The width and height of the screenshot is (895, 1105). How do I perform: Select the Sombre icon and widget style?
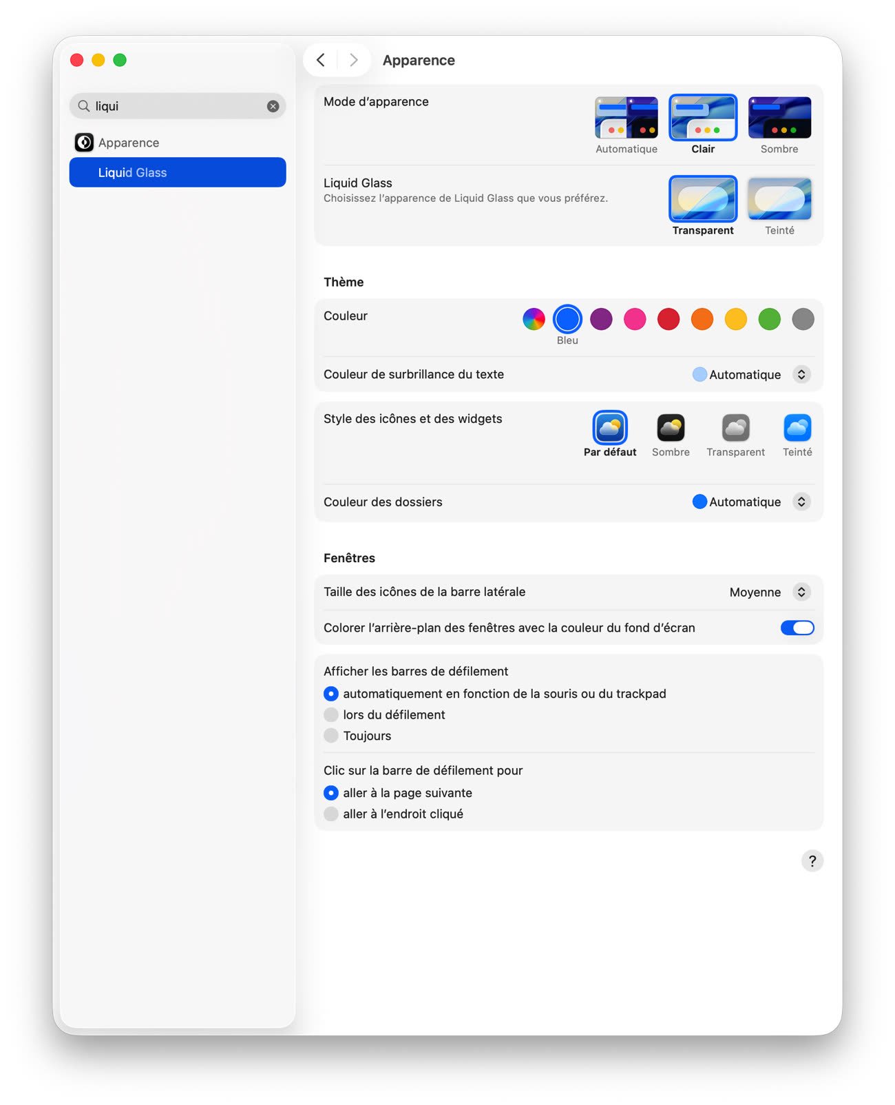point(670,428)
